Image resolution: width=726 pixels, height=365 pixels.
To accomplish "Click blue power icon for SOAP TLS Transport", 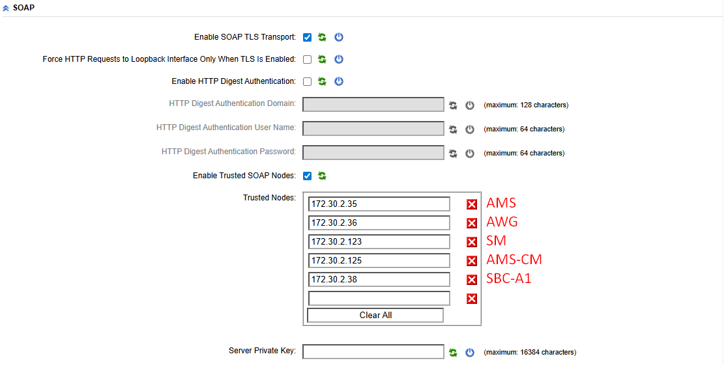I will 339,38.
